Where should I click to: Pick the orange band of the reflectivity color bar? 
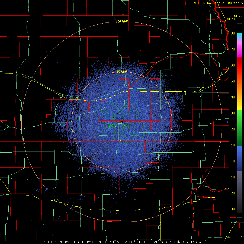point(239,89)
